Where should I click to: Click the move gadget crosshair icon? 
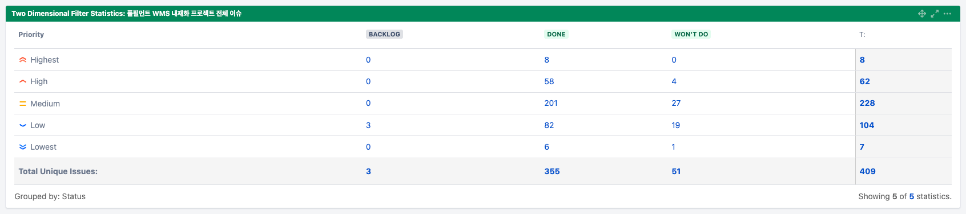tap(921, 14)
